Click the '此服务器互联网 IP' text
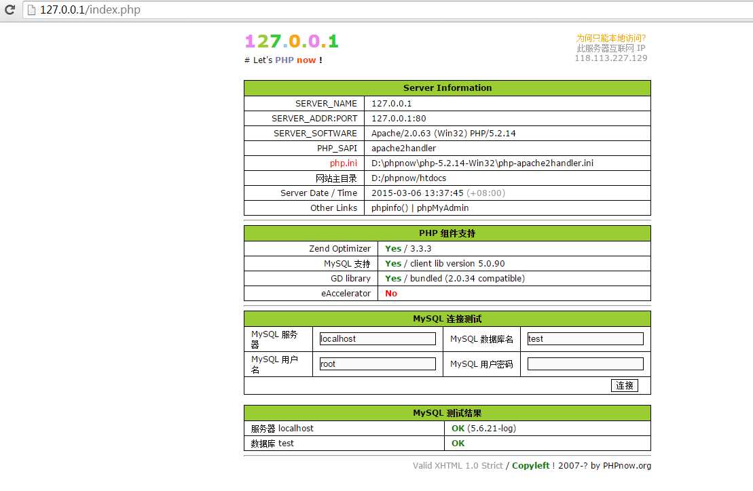This screenshot has height=491, width=753. click(611, 48)
